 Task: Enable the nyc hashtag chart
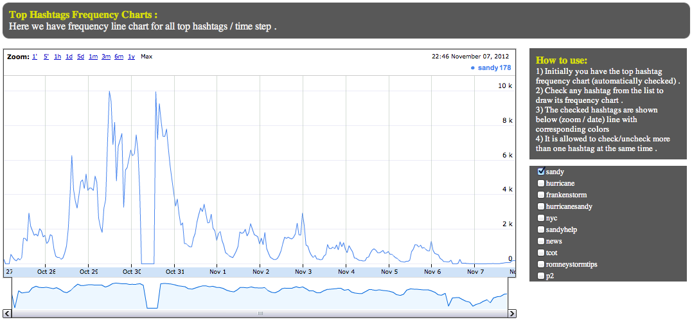tap(541, 218)
